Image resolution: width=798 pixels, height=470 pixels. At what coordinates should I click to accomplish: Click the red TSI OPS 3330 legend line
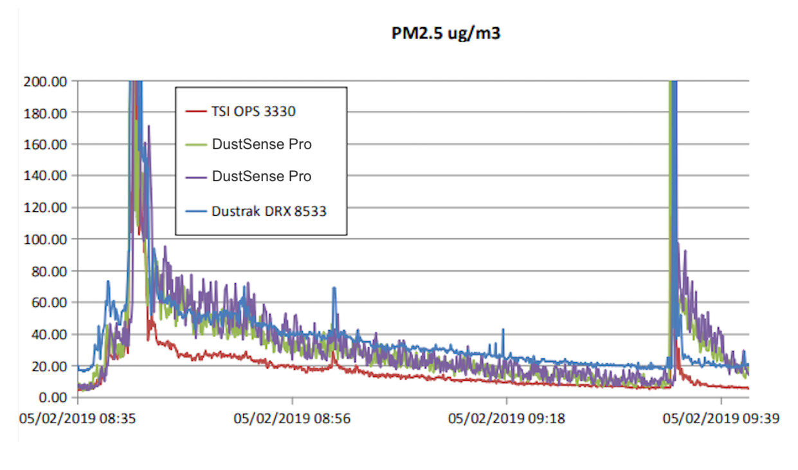click(x=195, y=112)
